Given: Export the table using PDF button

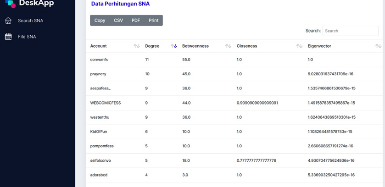Looking at the screenshot, I should coord(136,21).
